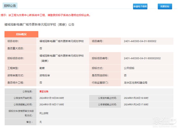Click the 公开招标 tender method value

pos(129,68)
